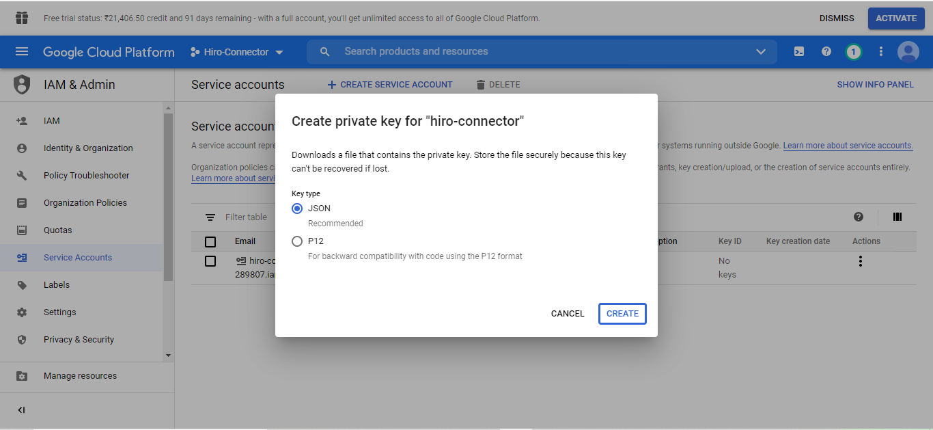Click the IAM & Admin shield icon
The image size is (933, 430).
click(x=22, y=85)
